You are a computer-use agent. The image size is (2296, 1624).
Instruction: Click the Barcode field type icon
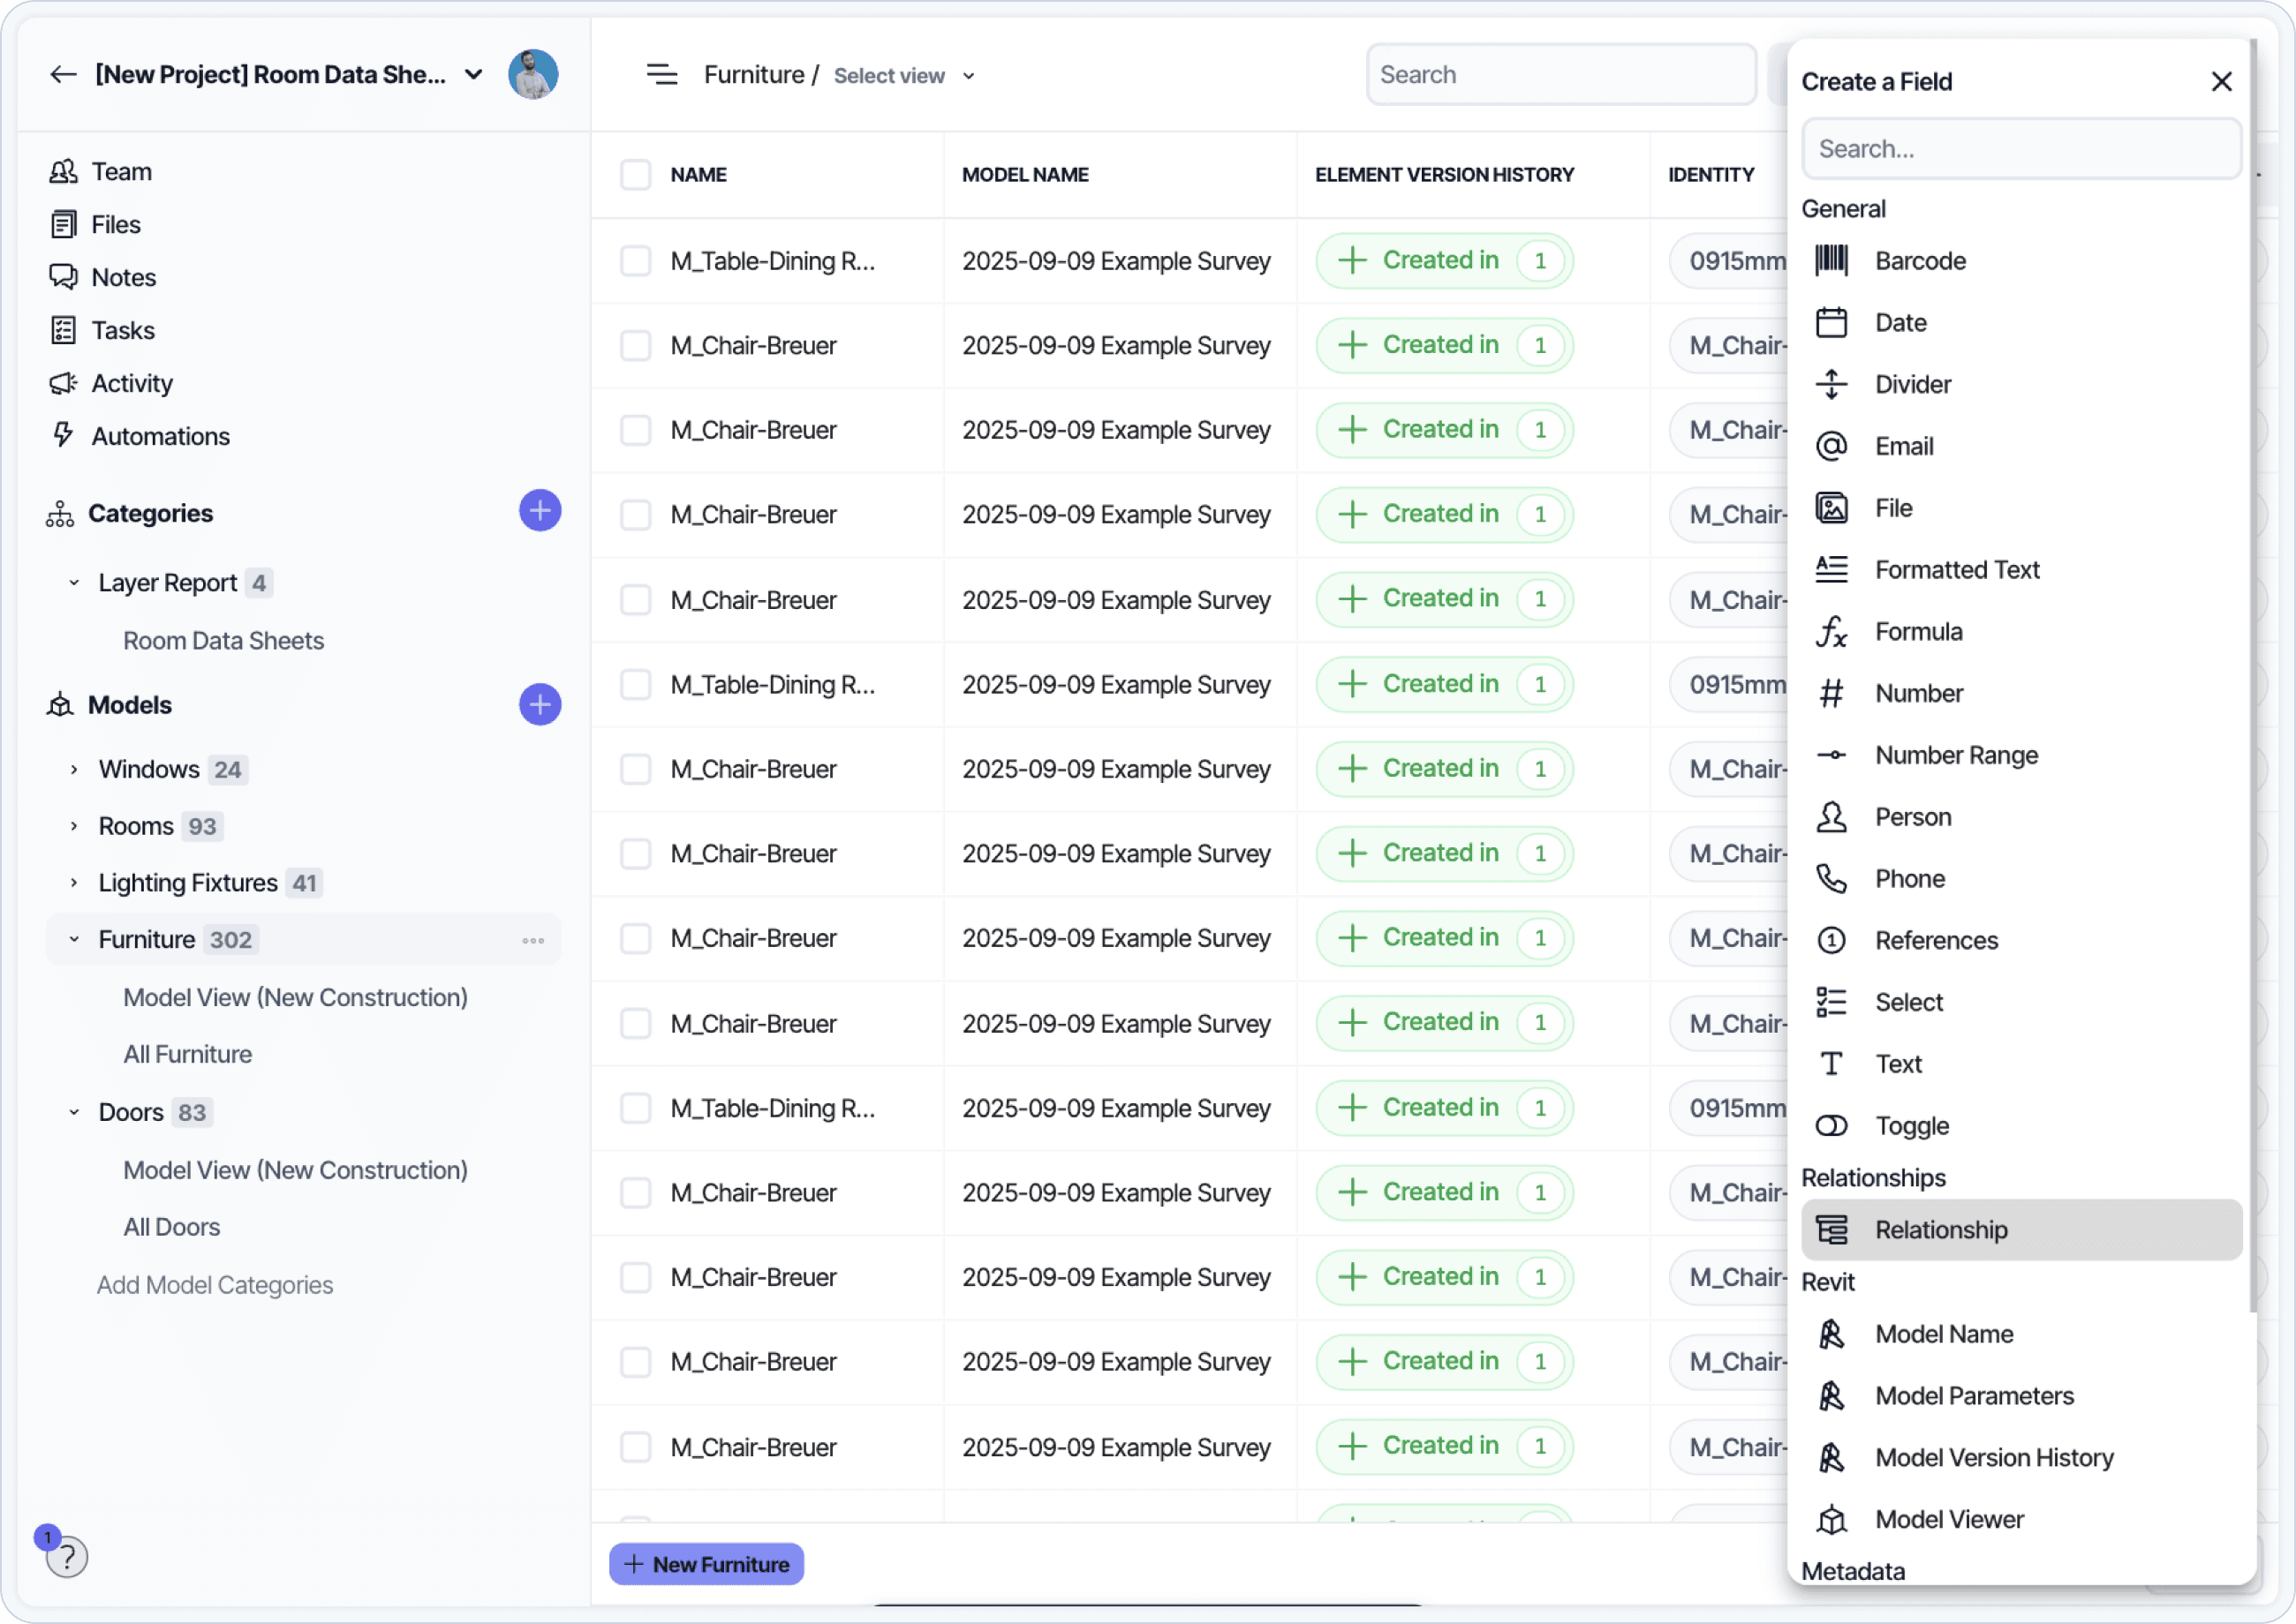click(1831, 261)
